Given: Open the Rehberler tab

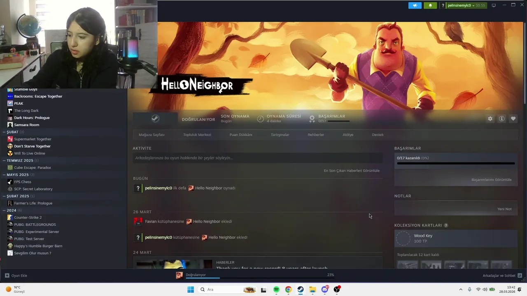Looking at the screenshot, I should (x=316, y=135).
